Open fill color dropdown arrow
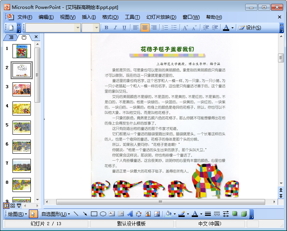 (175, 214)
